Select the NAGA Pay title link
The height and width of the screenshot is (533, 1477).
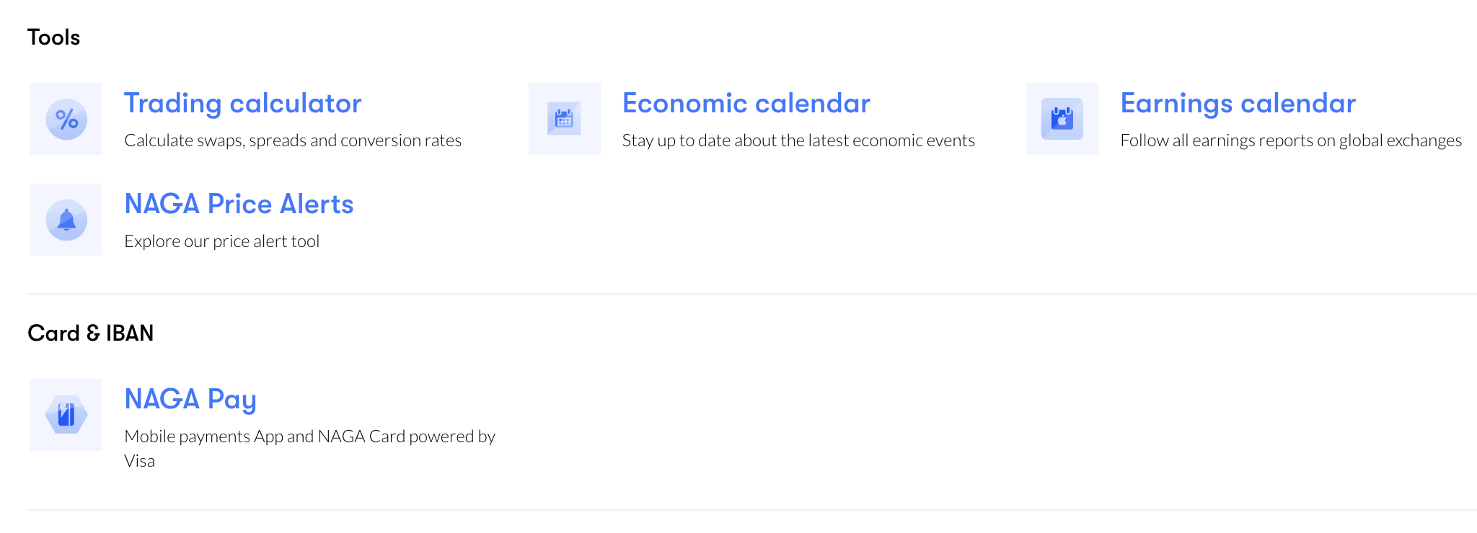190,400
